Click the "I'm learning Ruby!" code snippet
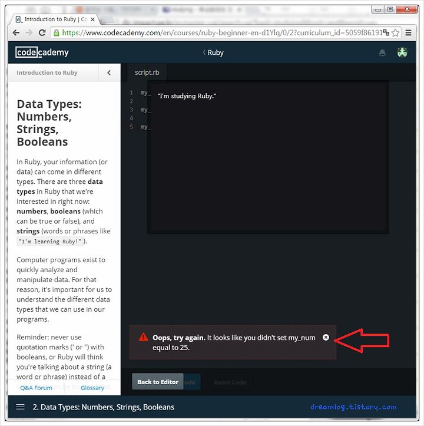Screen dimensions: 424x426 pos(50,241)
